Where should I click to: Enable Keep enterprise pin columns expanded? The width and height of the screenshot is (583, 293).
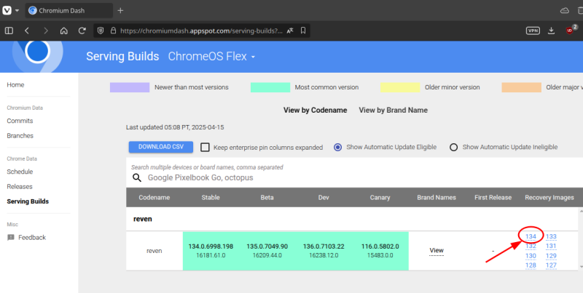click(205, 148)
